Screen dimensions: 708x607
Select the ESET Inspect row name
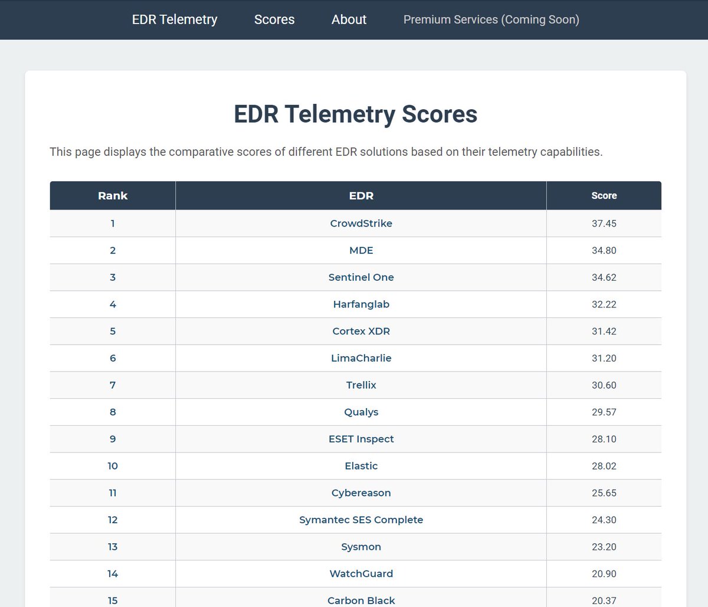click(x=361, y=439)
